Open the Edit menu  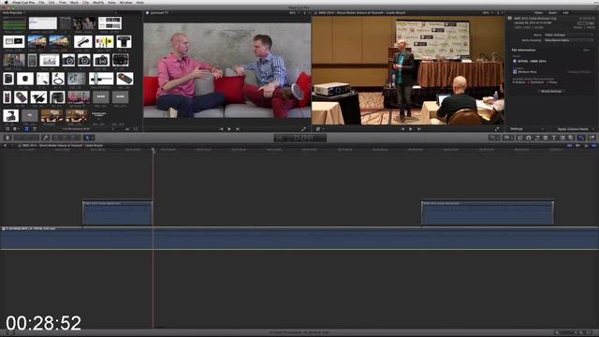coord(51,2)
